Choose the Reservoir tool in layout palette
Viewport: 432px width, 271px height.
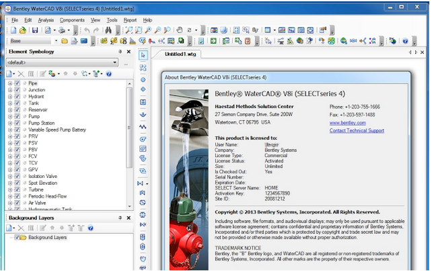143,115
